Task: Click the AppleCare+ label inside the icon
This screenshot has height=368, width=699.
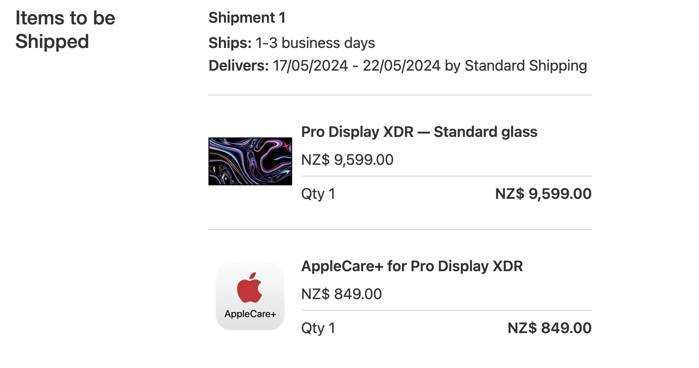Action: (250, 314)
